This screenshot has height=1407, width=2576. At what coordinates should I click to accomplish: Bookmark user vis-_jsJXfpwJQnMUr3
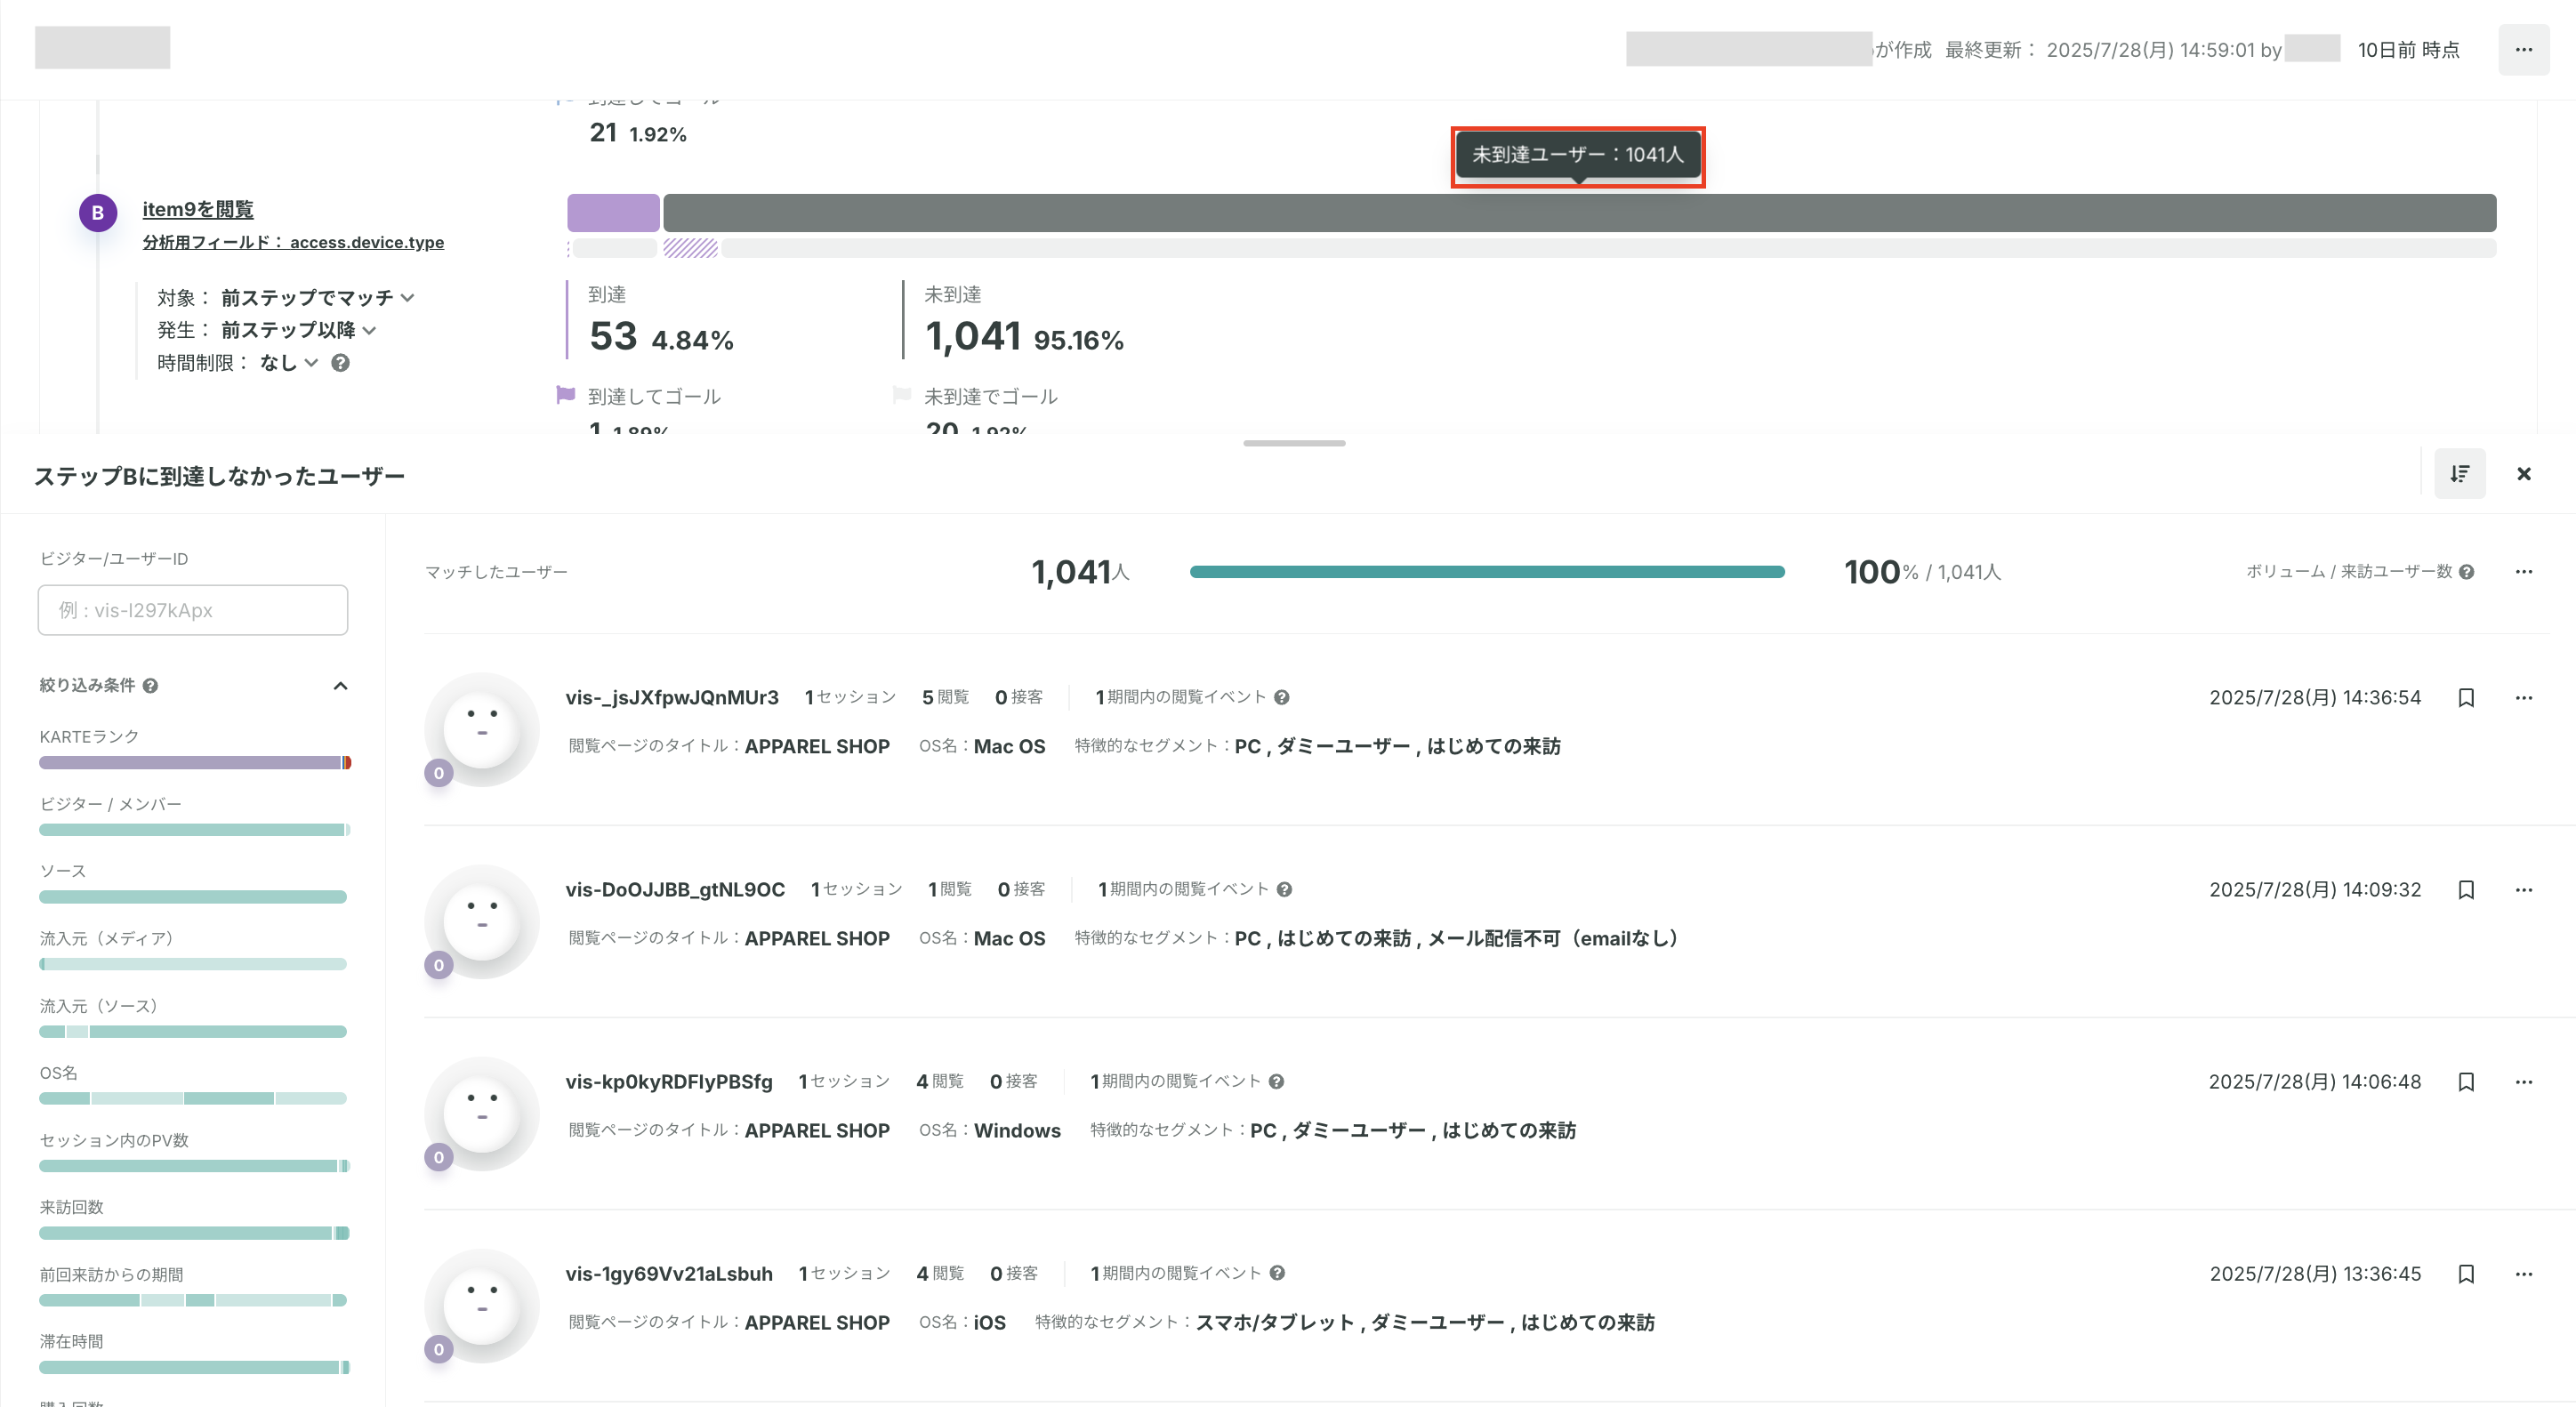(x=2466, y=698)
